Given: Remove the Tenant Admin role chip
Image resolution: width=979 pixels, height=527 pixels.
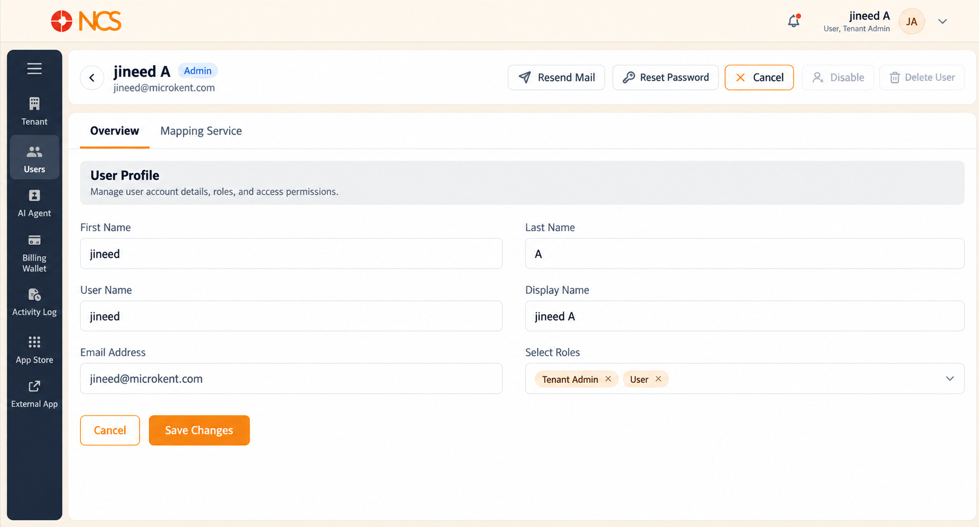Looking at the screenshot, I should coord(608,379).
